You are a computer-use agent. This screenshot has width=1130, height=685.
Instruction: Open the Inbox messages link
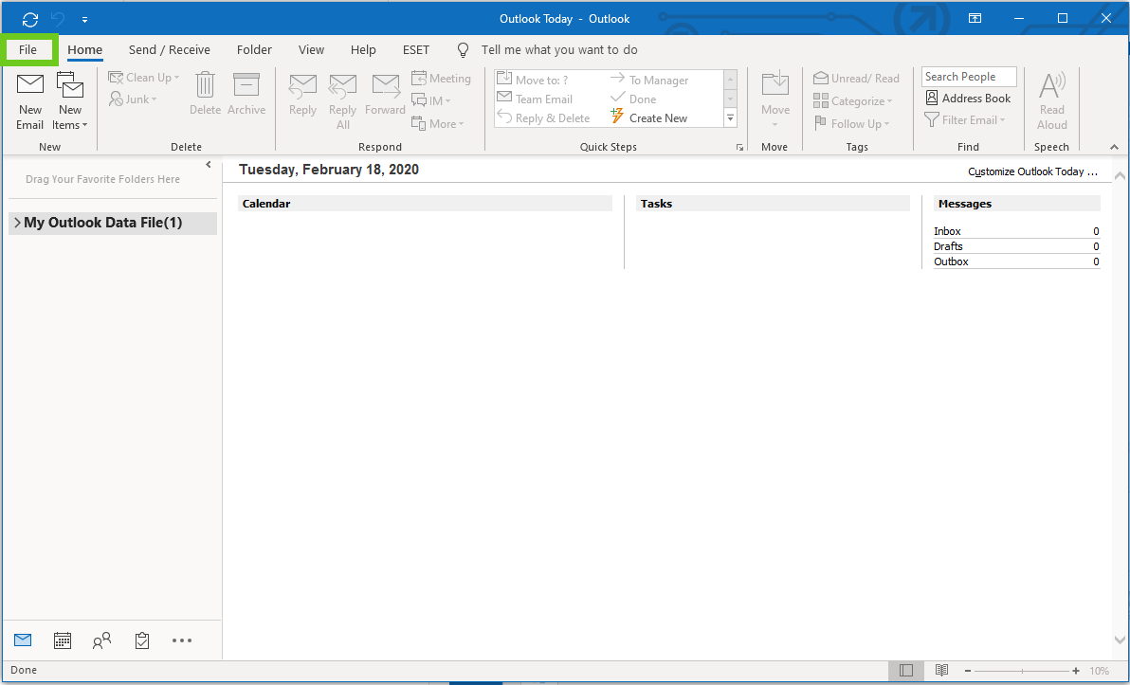tap(947, 231)
